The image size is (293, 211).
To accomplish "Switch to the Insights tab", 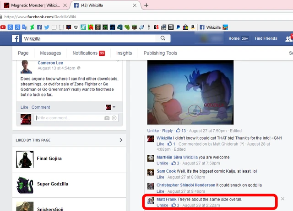I will [124, 53].
